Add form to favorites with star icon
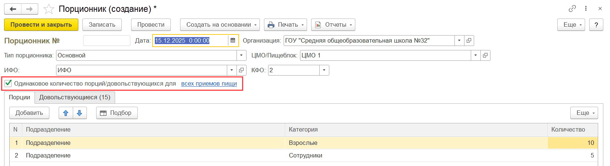Screen dimensions: 610x166 point(49,9)
